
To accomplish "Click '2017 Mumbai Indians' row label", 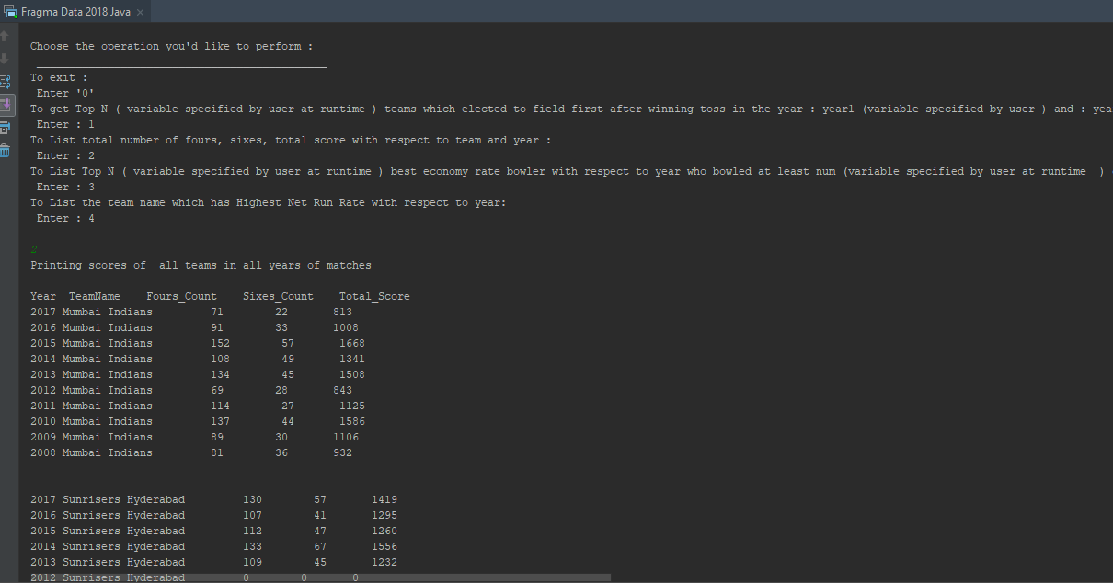I will click(x=91, y=312).
